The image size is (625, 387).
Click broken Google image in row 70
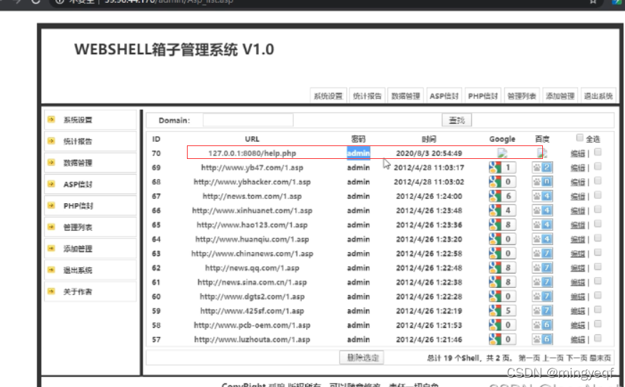click(502, 153)
